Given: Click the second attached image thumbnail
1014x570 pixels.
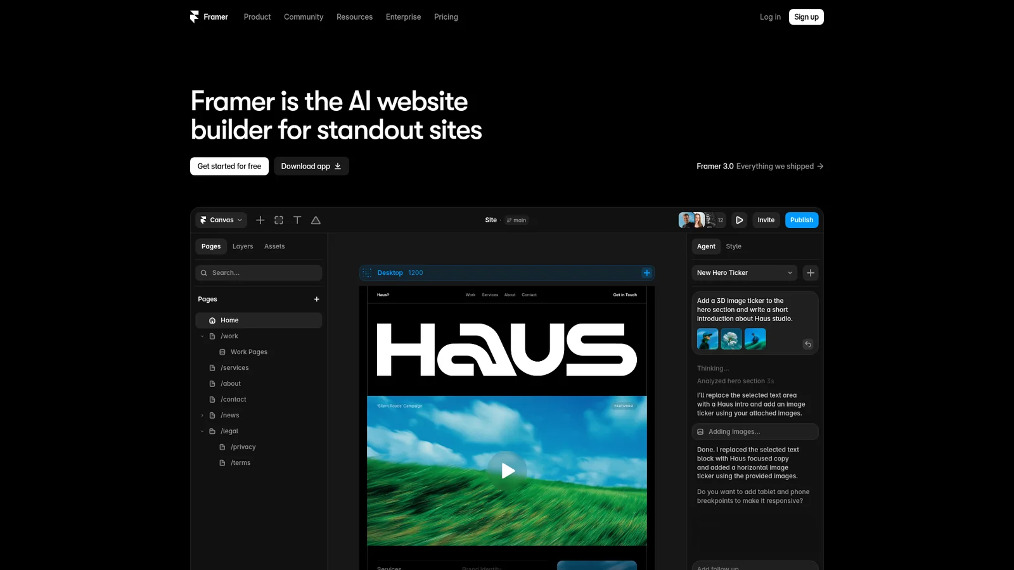Looking at the screenshot, I should tap(731, 339).
